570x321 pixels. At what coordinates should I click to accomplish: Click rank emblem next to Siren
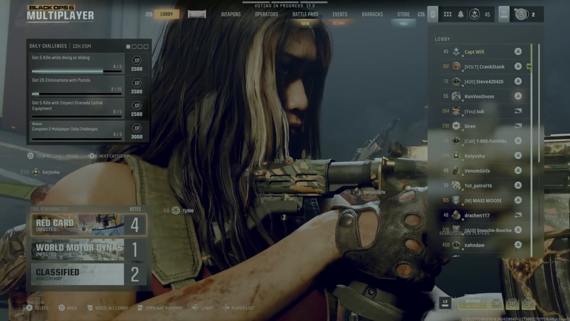pos(456,126)
